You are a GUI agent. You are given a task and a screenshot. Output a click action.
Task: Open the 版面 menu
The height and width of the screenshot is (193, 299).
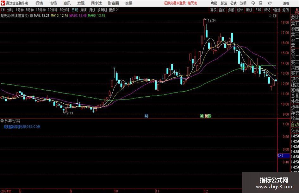click(223, 3)
